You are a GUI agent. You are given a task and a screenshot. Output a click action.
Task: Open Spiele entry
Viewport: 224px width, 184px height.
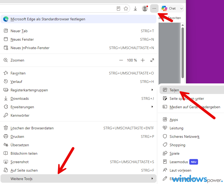(192, 153)
